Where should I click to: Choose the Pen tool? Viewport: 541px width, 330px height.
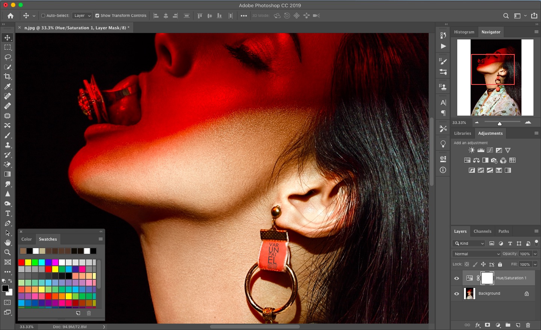click(x=8, y=223)
